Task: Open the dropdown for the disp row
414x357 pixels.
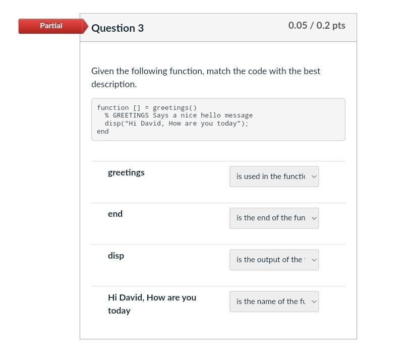Action: tap(274, 260)
